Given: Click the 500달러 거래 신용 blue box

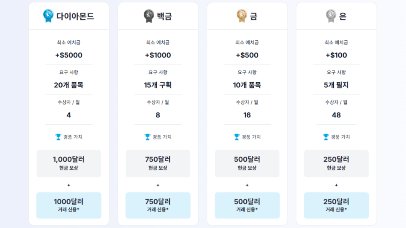Looking at the screenshot, I should (247, 205).
